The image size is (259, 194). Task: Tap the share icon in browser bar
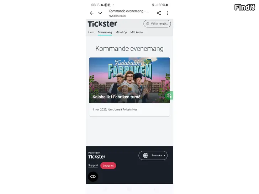point(159,13)
